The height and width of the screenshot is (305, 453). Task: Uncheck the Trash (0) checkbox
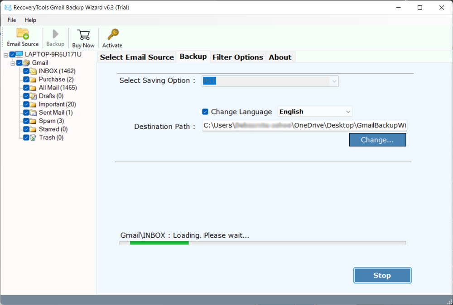pyautogui.click(x=26, y=137)
